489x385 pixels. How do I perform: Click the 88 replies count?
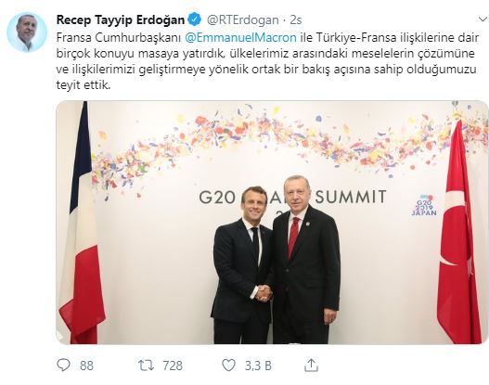[86, 366]
